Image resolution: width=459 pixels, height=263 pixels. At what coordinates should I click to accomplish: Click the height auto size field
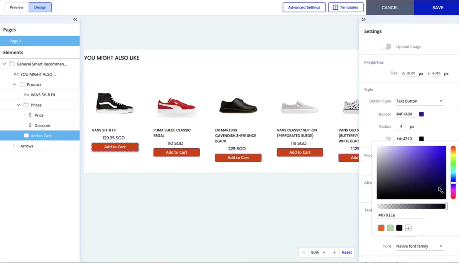pos(436,73)
